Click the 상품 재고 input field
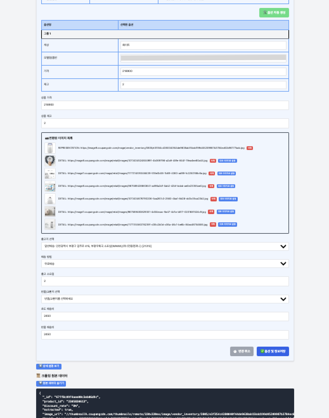 pos(165,123)
